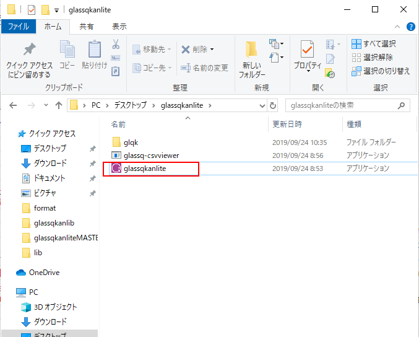Screen dimensions: 419x337
Task: Open the New item dropdown icon
Action: (276, 43)
